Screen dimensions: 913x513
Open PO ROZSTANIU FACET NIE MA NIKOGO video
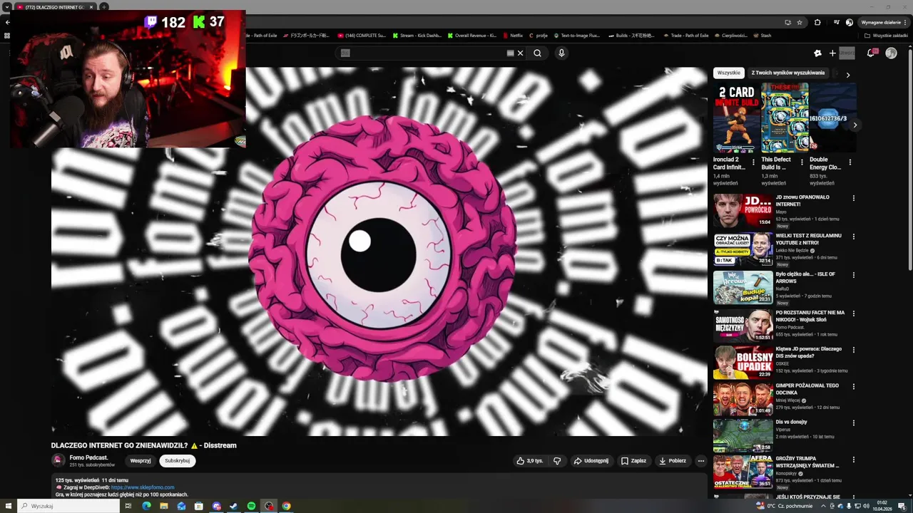pos(743,326)
